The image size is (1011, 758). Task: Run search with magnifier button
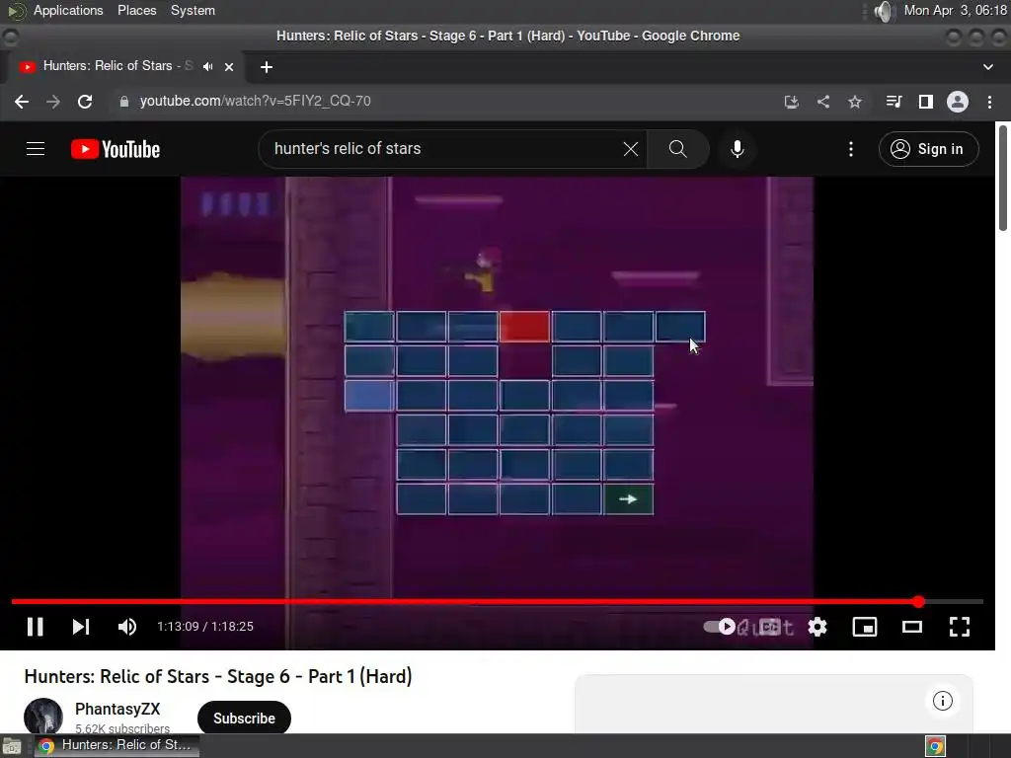(677, 149)
